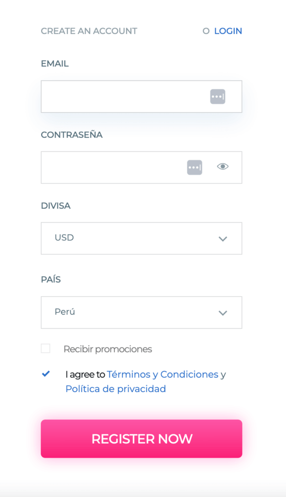Click the CONTRASEÑA field label
286x497 pixels.
(72, 135)
